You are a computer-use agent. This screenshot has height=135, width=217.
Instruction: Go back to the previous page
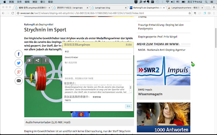(x=3, y=13)
